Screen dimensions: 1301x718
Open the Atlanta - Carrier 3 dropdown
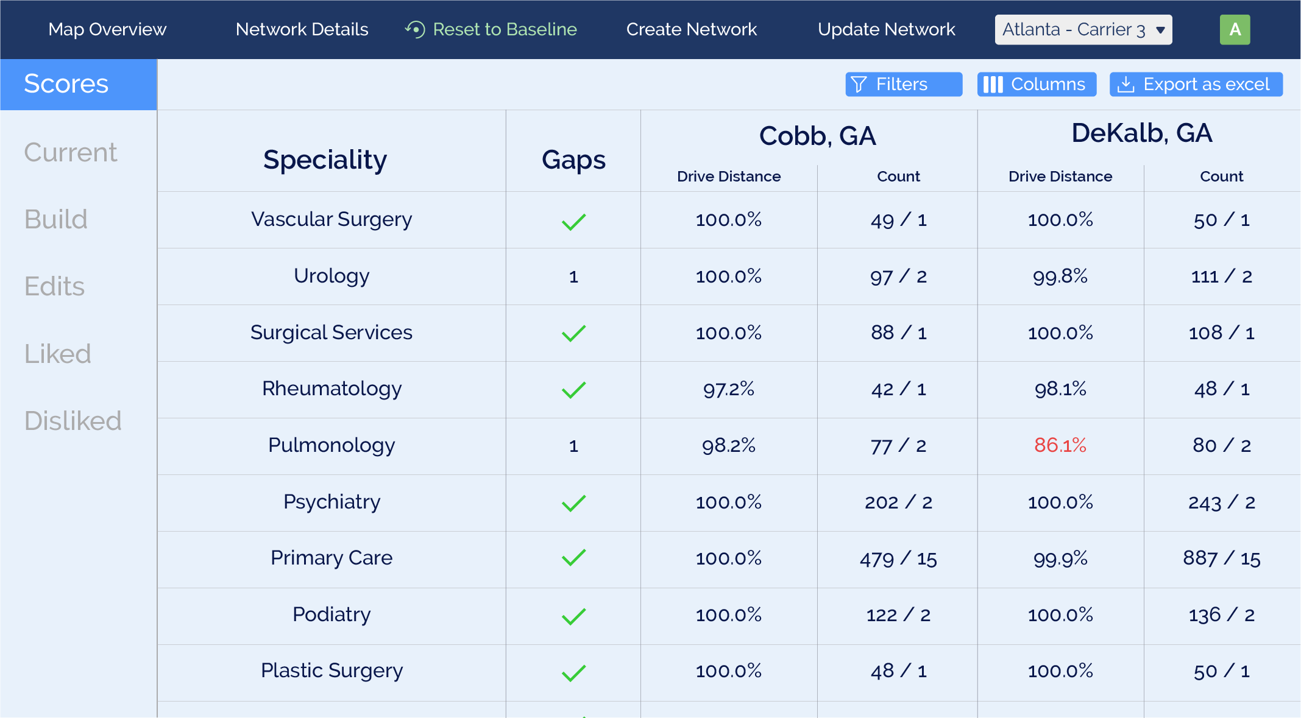[1083, 29]
